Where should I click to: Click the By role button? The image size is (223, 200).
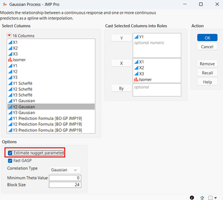[122, 88]
